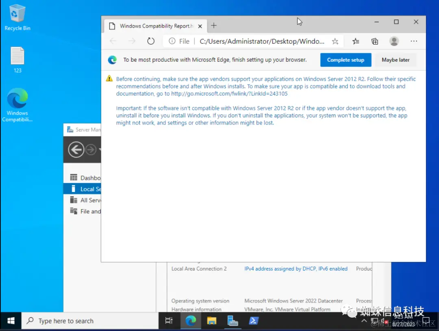439x331 pixels.
Task: Click Server Manager forward arrow button
Action: pyautogui.click(x=91, y=150)
